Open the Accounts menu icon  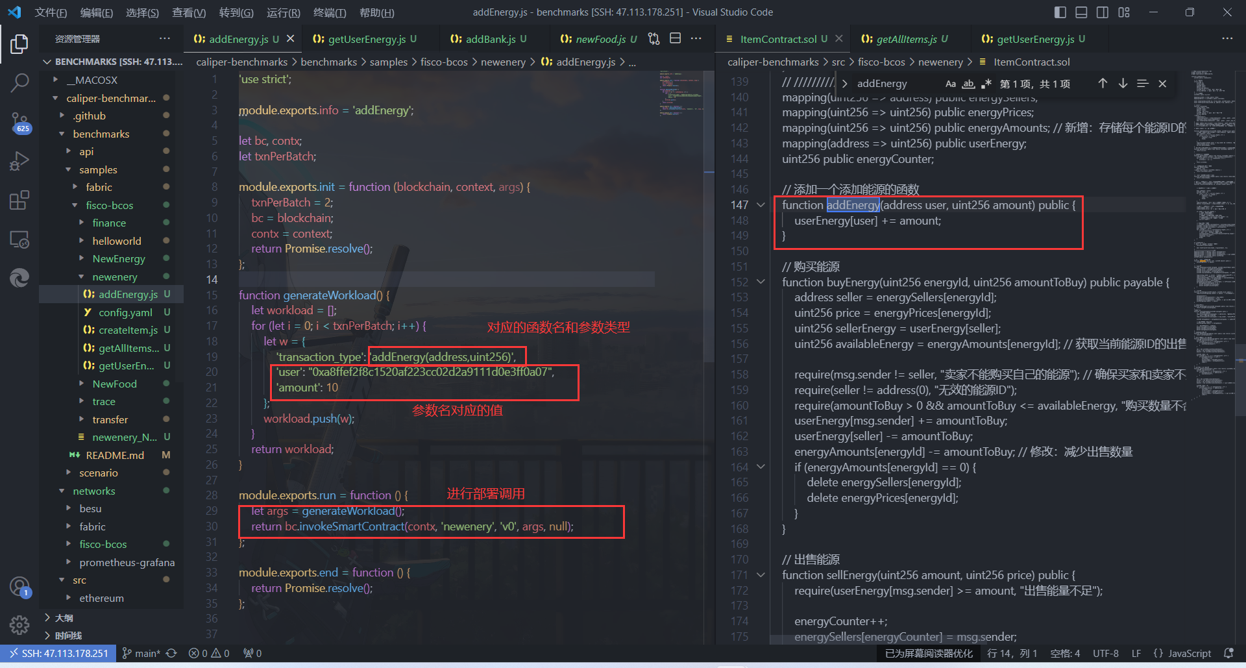[x=19, y=587]
